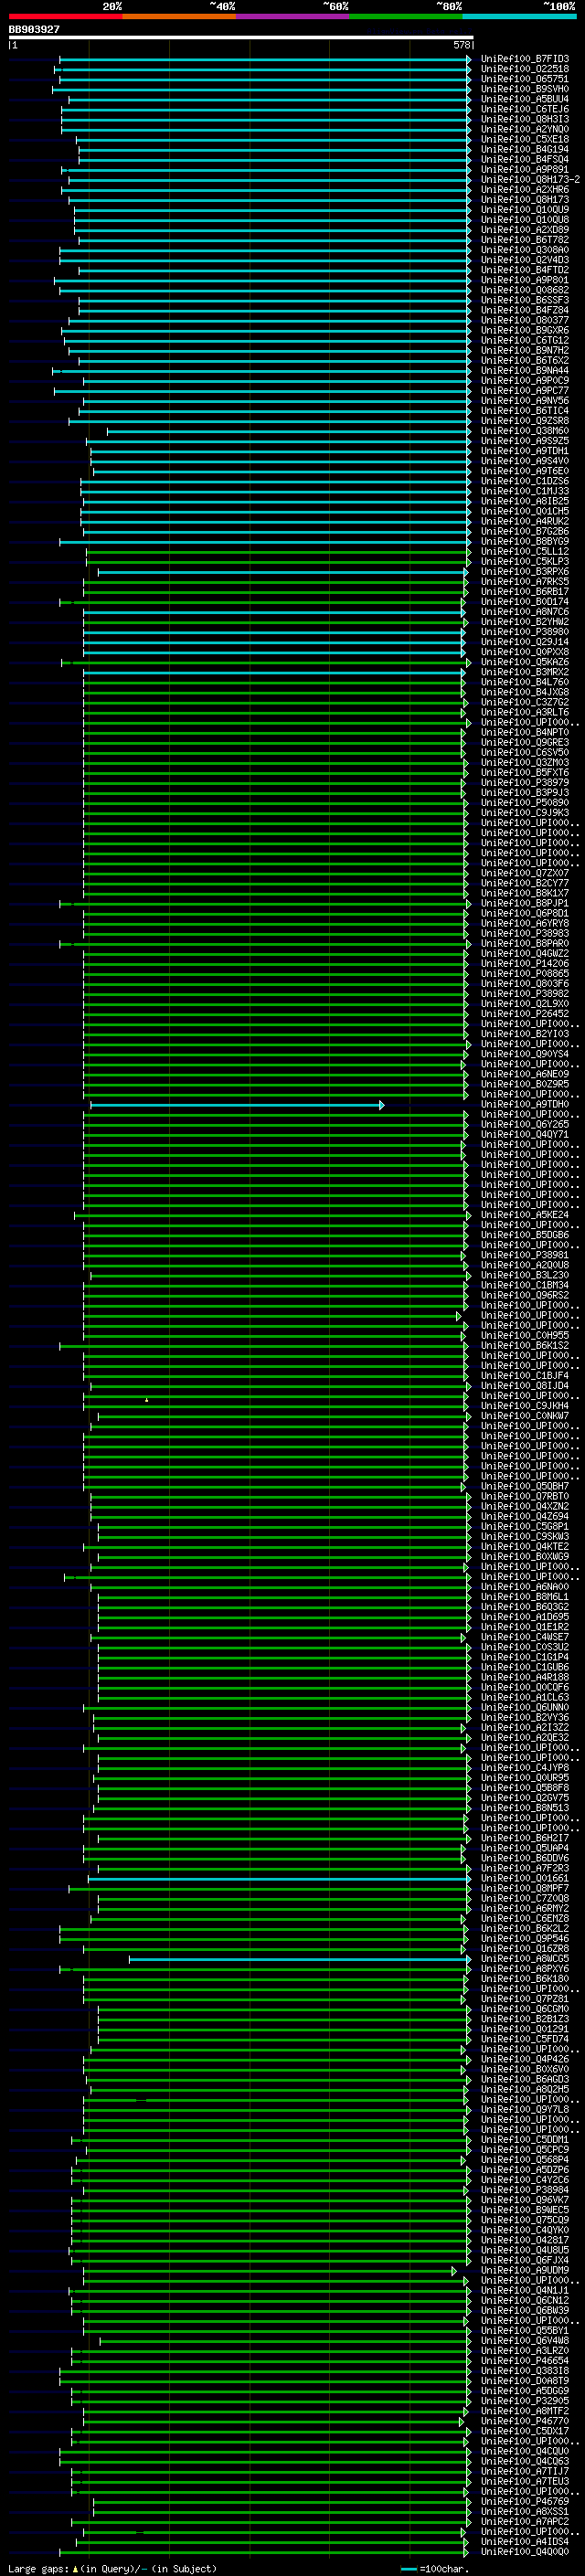Select the UniRef100_Q6Y265 label
The image size is (585, 2576).
pos(525,1124)
